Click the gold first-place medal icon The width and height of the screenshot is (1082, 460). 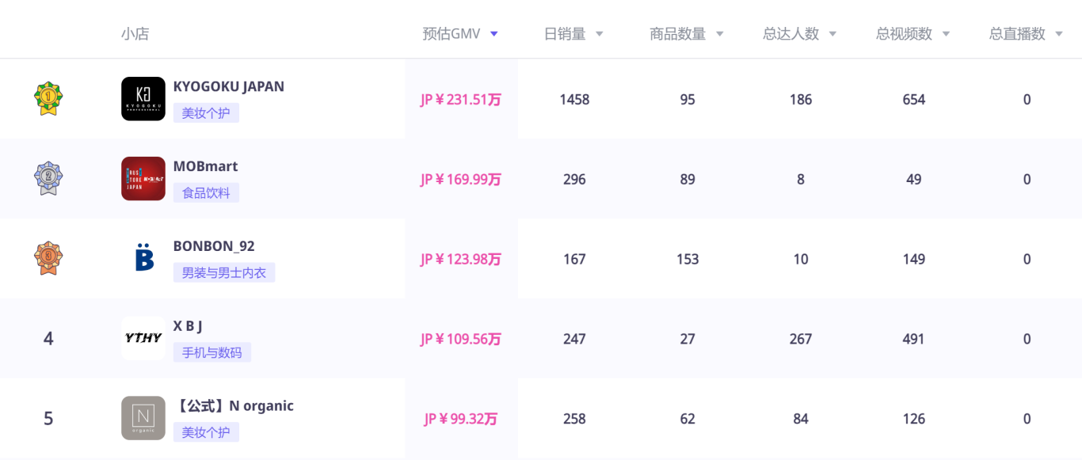pos(48,98)
